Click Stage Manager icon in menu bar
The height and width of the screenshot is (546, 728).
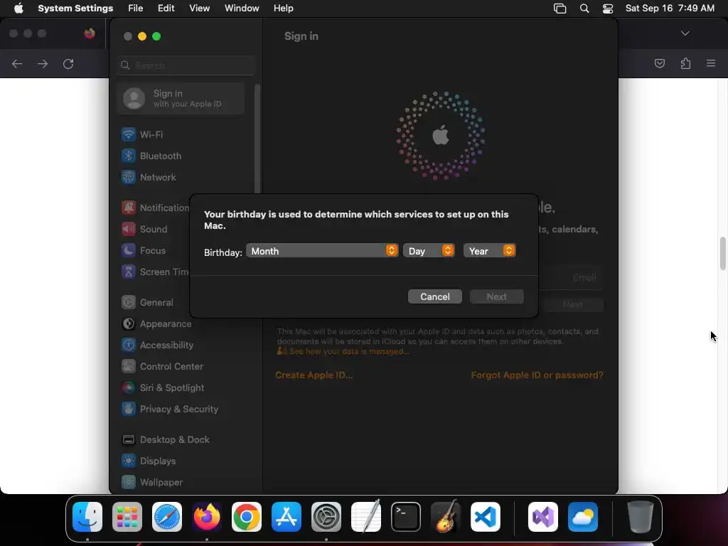[560, 9]
